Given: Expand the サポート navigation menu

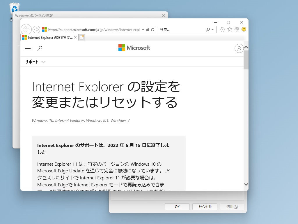Looking at the screenshot, I should coord(35,62).
